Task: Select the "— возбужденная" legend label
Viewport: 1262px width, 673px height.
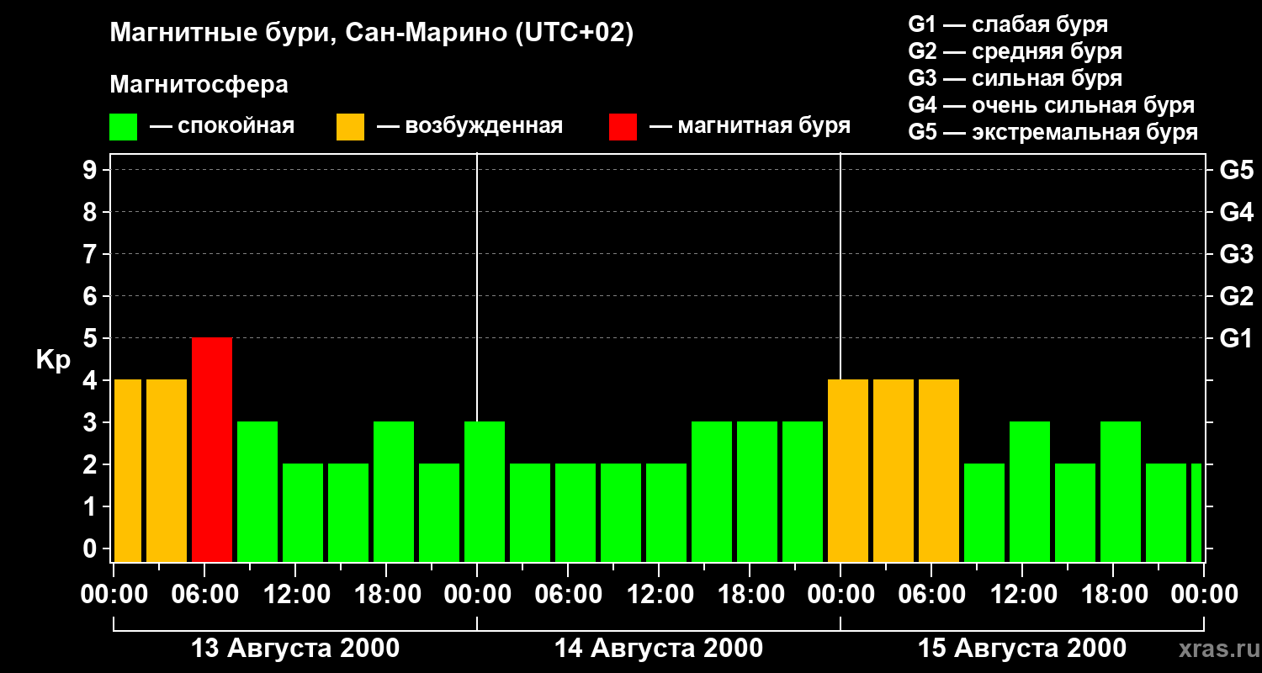Action: coord(470,127)
